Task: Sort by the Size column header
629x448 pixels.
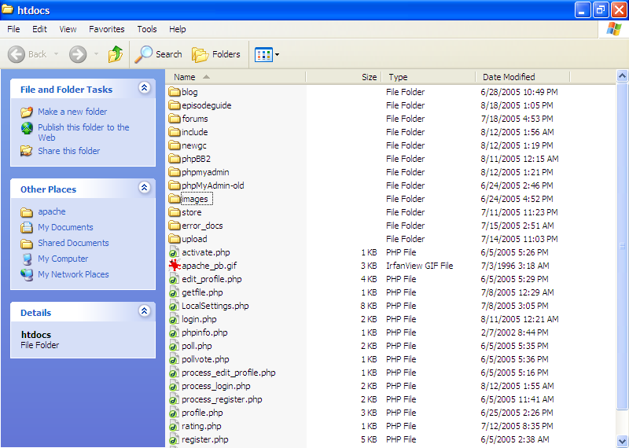Action: point(344,76)
